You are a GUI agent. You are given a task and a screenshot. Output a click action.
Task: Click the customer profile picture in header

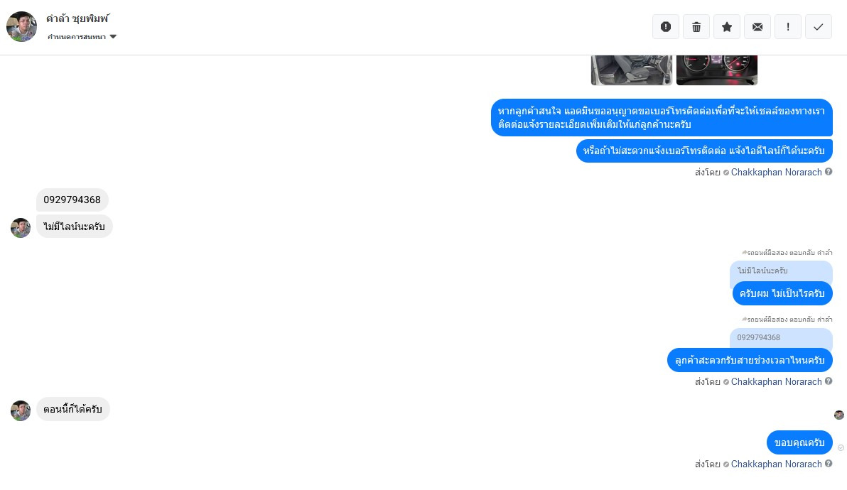(x=21, y=26)
